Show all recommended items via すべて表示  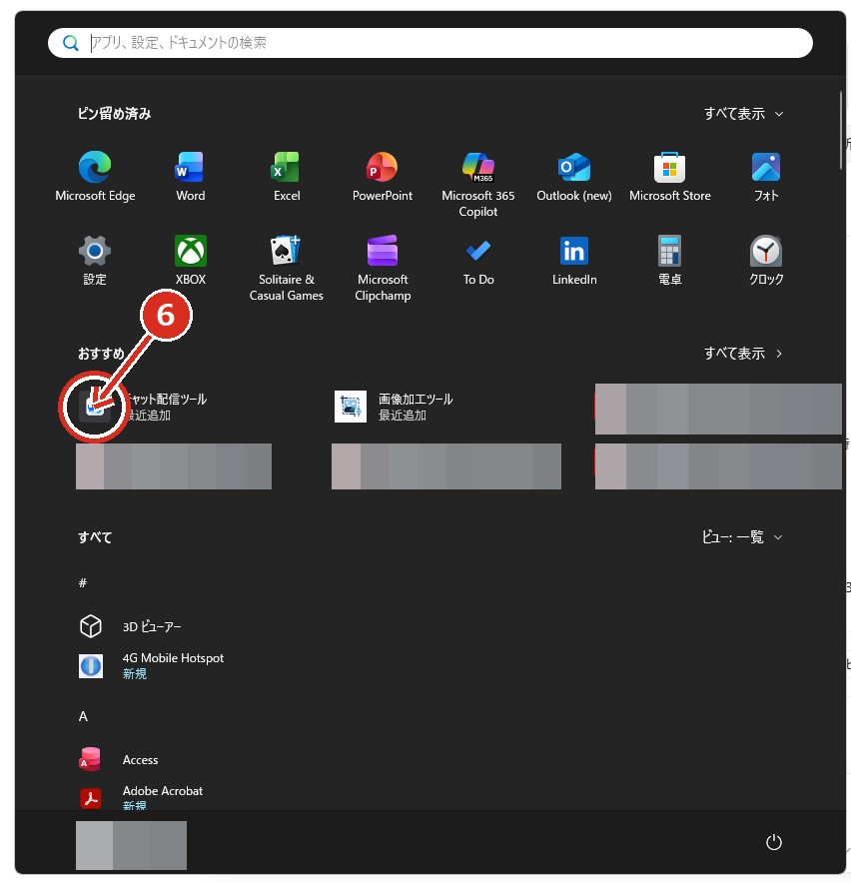click(x=743, y=354)
